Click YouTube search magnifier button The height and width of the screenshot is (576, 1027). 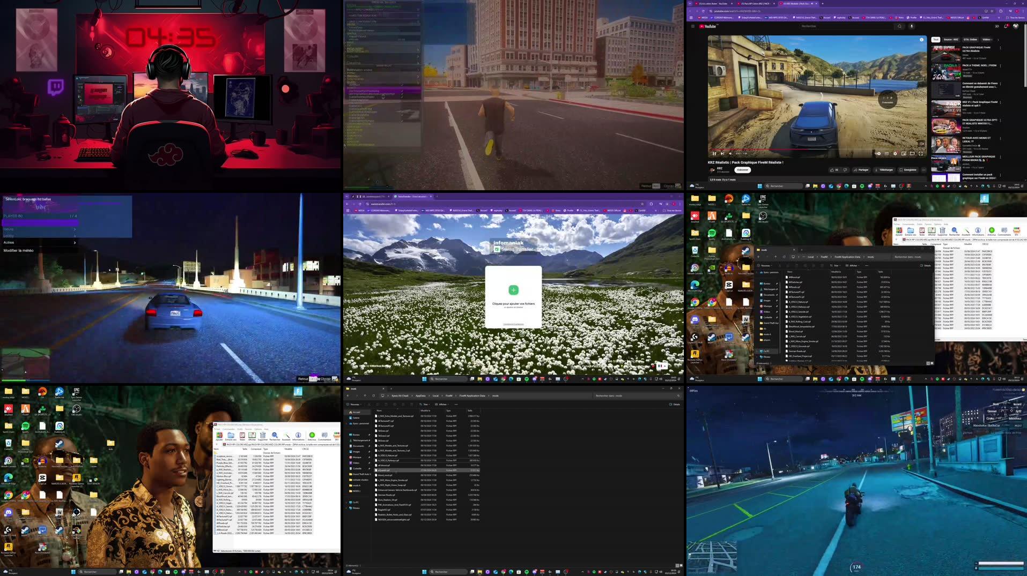coord(899,26)
